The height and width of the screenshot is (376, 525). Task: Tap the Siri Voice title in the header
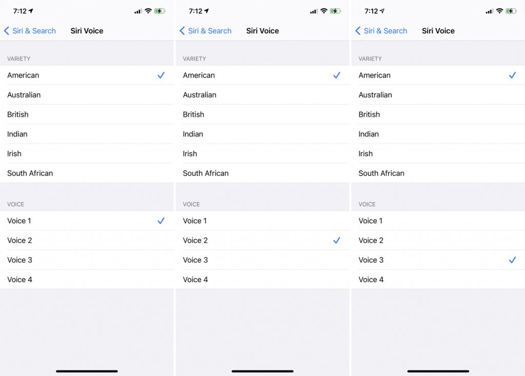[x=86, y=31]
